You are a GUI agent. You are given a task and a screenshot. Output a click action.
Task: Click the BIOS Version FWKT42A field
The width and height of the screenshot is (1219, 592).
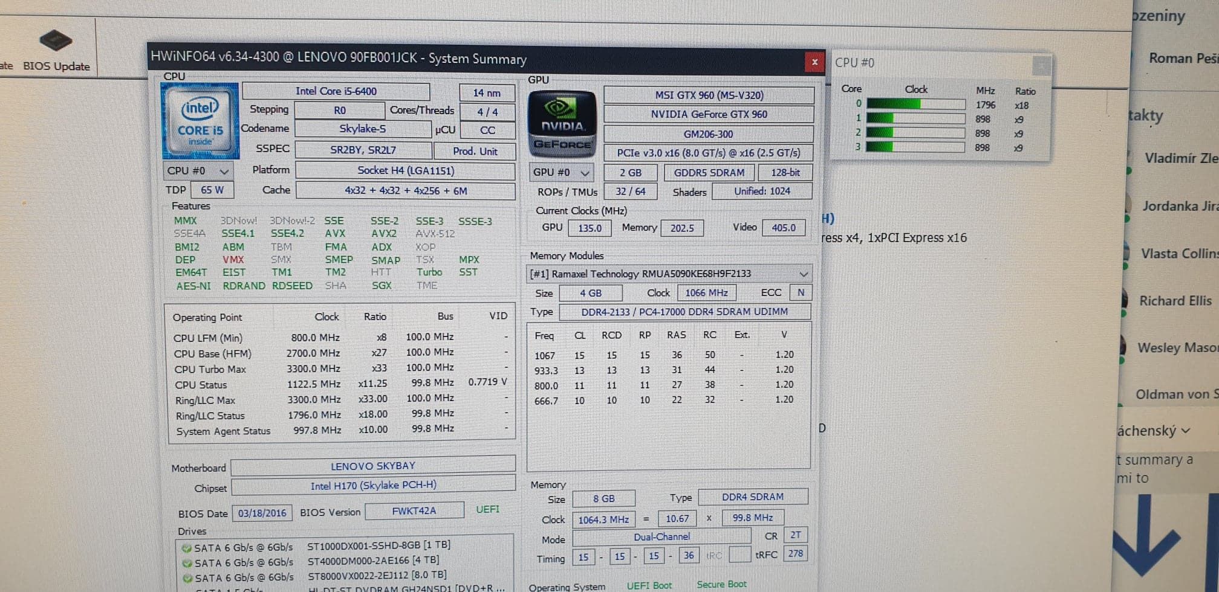(x=414, y=510)
